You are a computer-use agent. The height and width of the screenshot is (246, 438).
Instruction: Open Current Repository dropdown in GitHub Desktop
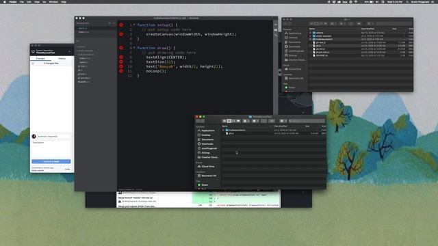pyautogui.click(x=52, y=52)
